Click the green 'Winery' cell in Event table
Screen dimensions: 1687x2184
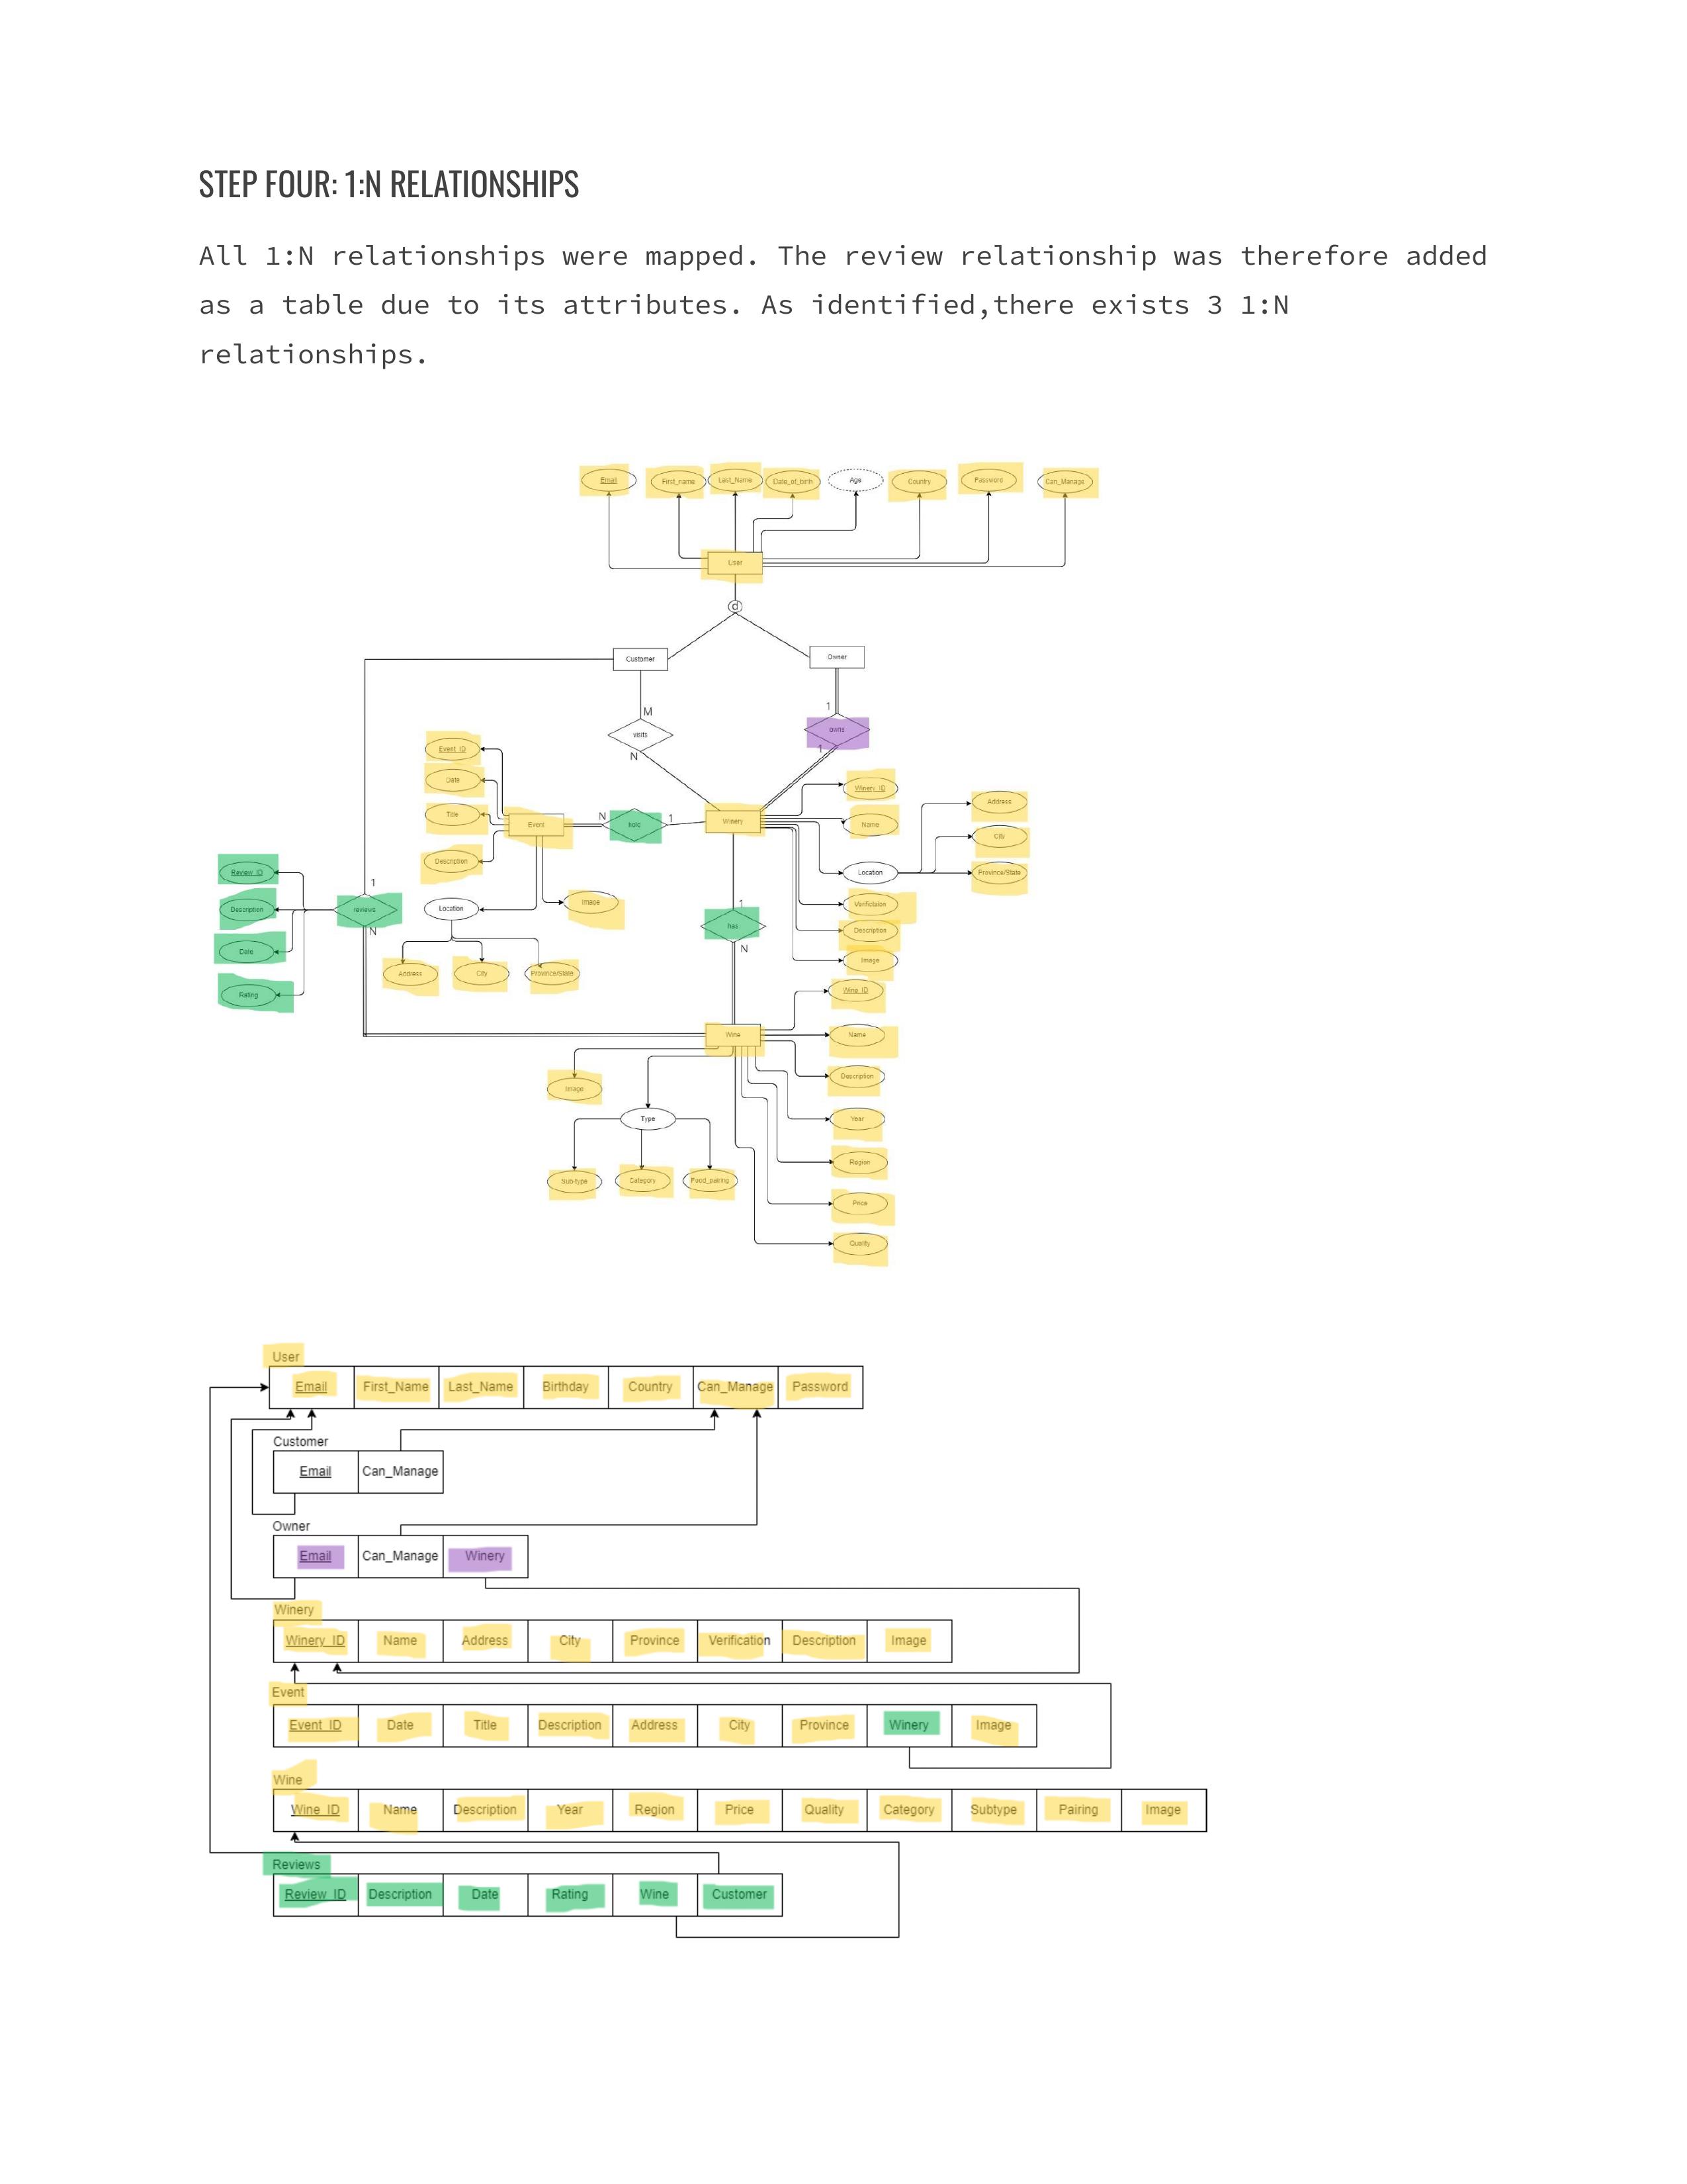908,1725
